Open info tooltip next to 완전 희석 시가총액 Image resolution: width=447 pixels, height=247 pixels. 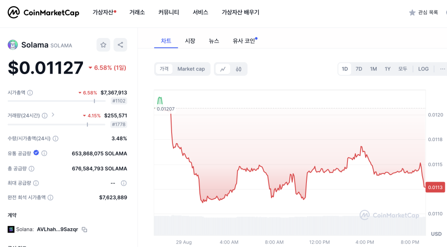click(51, 197)
